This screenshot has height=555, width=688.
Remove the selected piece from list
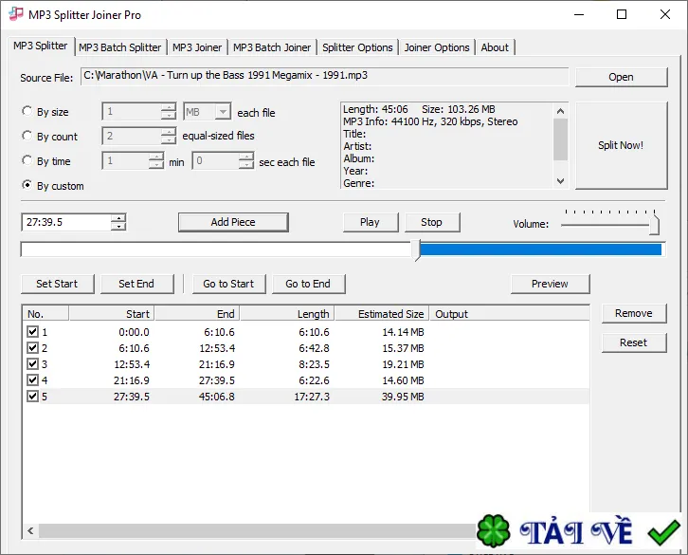(634, 313)
